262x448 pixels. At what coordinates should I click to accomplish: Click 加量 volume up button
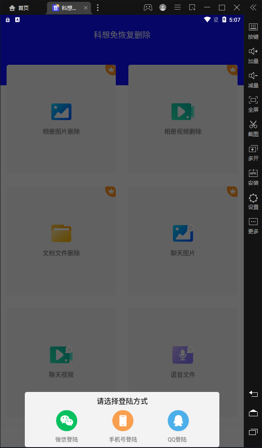tap(253, 56)
